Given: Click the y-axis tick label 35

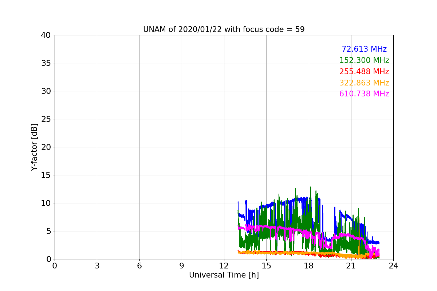Looking at the screenshot, I should (46, 63).
